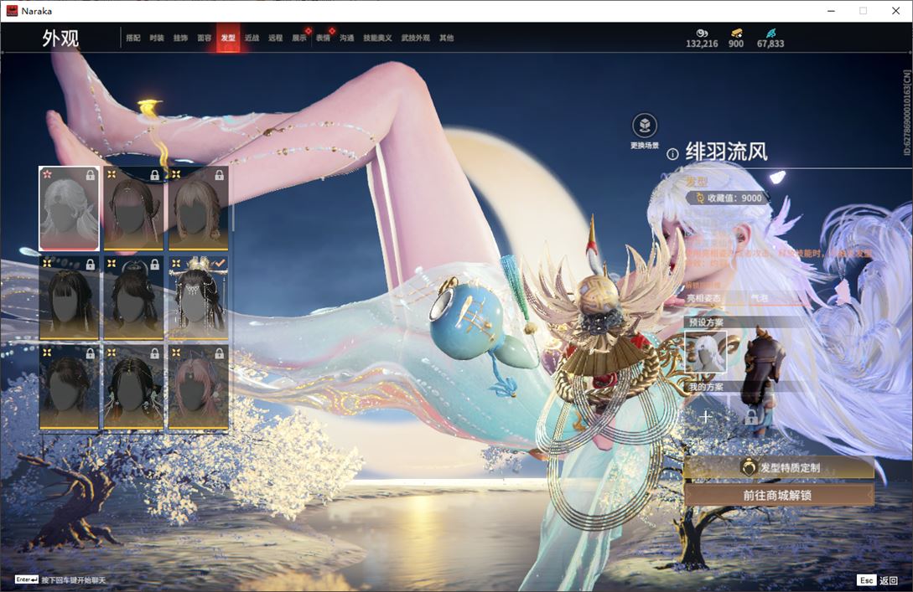Click the 外观 page title

[x=60, y=39]
